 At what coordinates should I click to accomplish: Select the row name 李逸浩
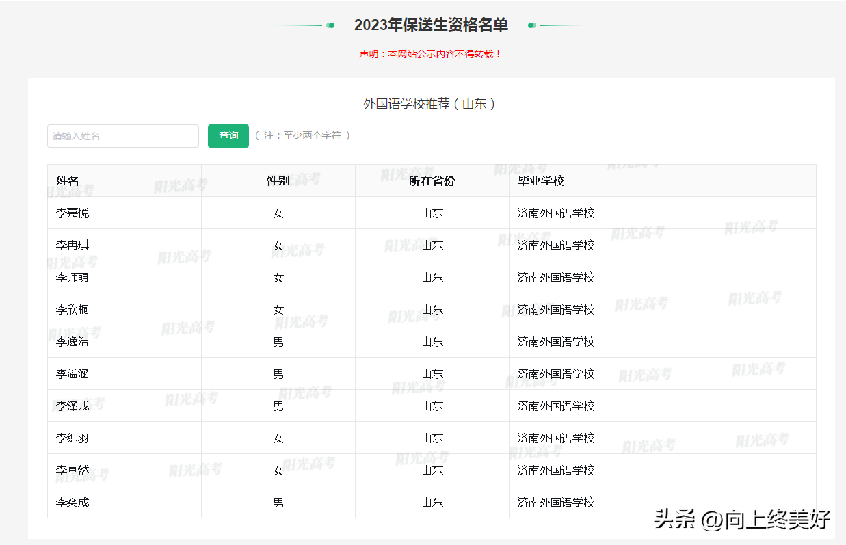pos(72,342)
